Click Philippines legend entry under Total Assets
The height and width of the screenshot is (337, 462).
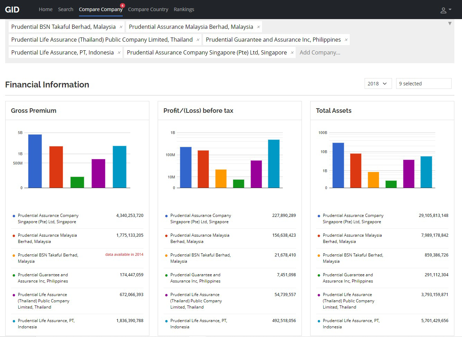coord(348,278)
